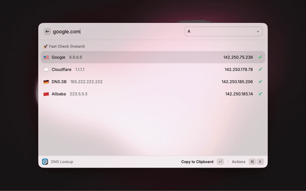Click the DNS Lookup extension icon

45,162
